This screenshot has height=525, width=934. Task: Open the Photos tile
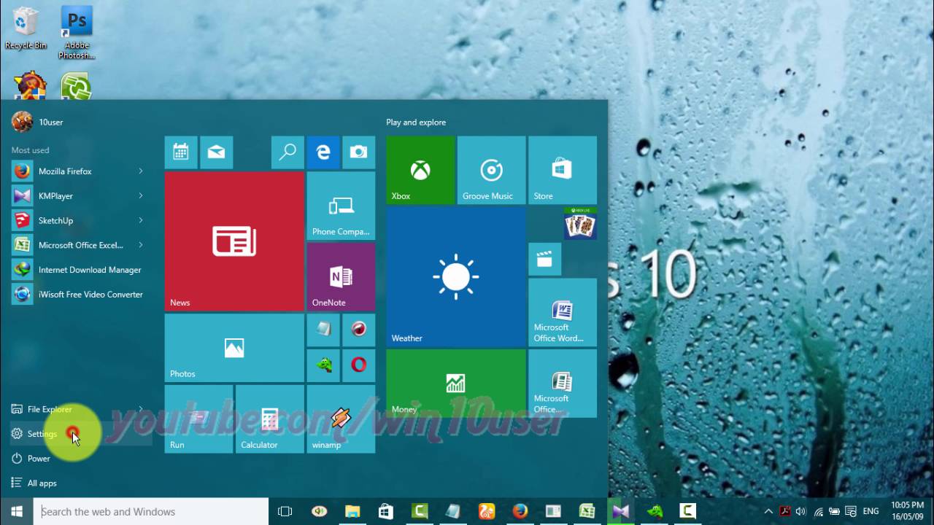[x=234, y=348]
